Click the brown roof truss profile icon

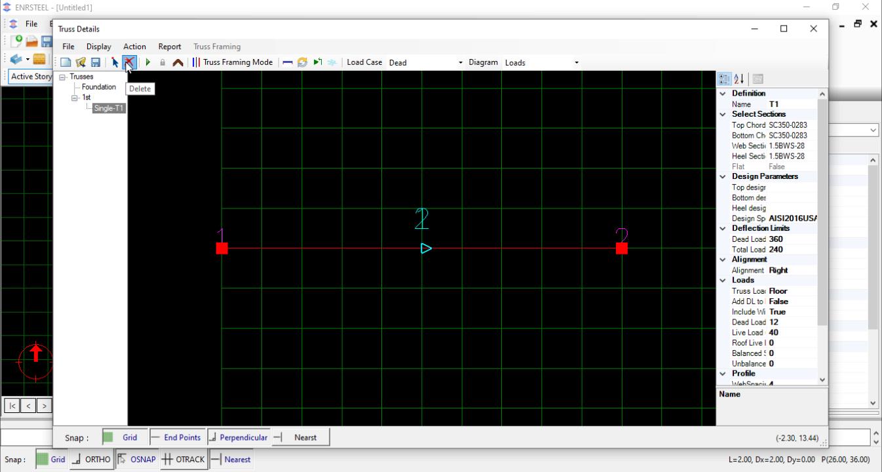tap(178, 62)
